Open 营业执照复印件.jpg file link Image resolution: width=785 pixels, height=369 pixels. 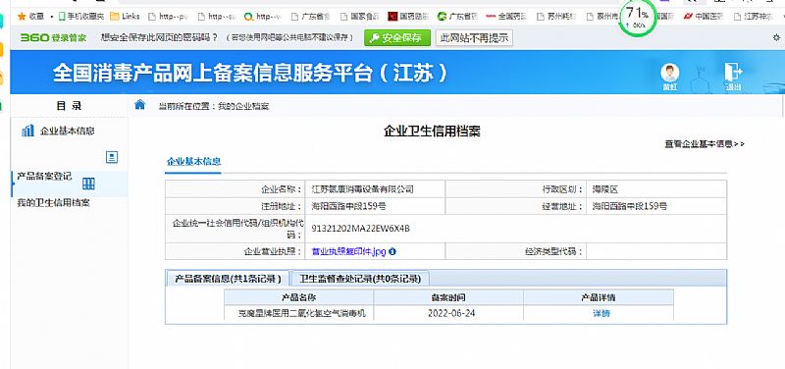pos(348,251)
